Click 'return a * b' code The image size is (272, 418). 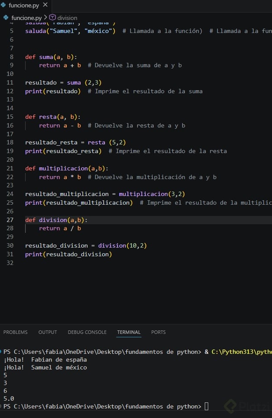tap(60, 177)
